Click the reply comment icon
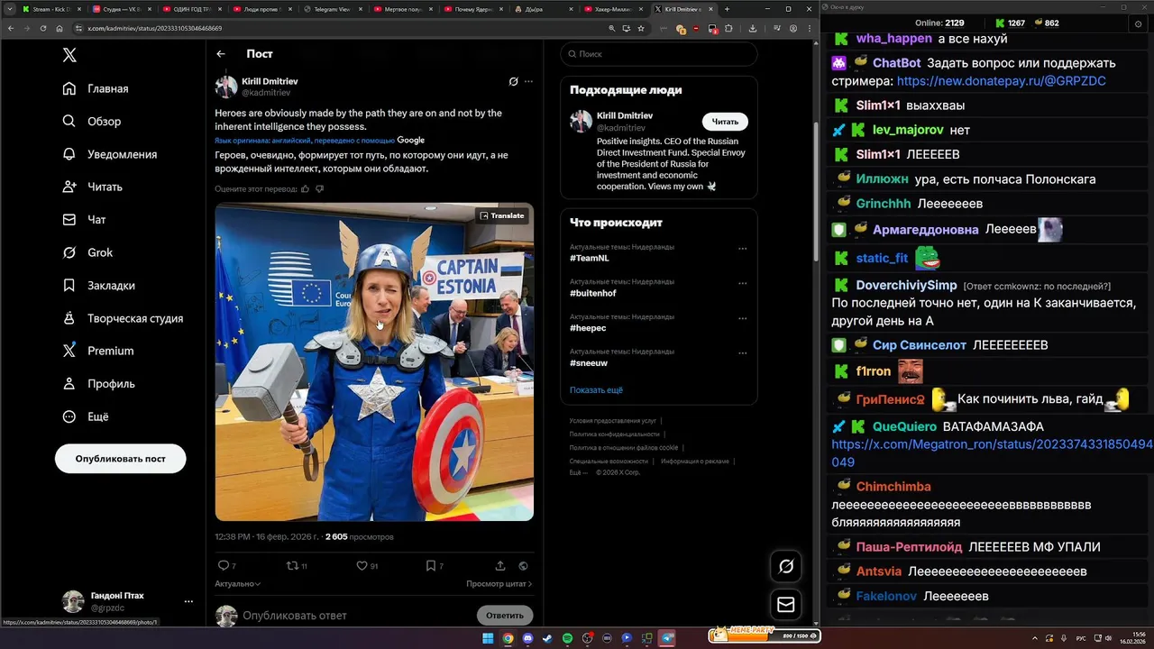Viewport: 1154px width, 649px height. [224, 566]
